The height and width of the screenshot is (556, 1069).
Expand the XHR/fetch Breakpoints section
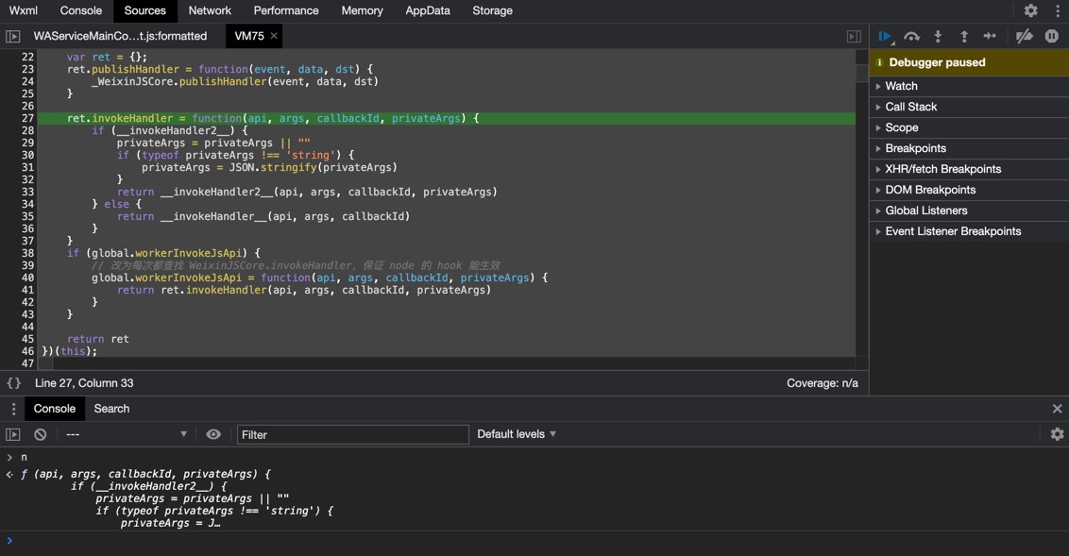click(x=942, y=169)
